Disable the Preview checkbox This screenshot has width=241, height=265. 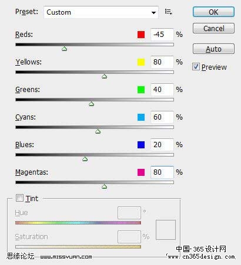pyautogui.click(x=196, y=67)
